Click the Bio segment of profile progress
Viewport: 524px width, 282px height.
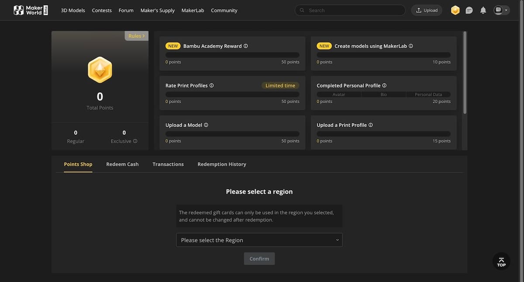pyautogui.click(x=383, y=94)
